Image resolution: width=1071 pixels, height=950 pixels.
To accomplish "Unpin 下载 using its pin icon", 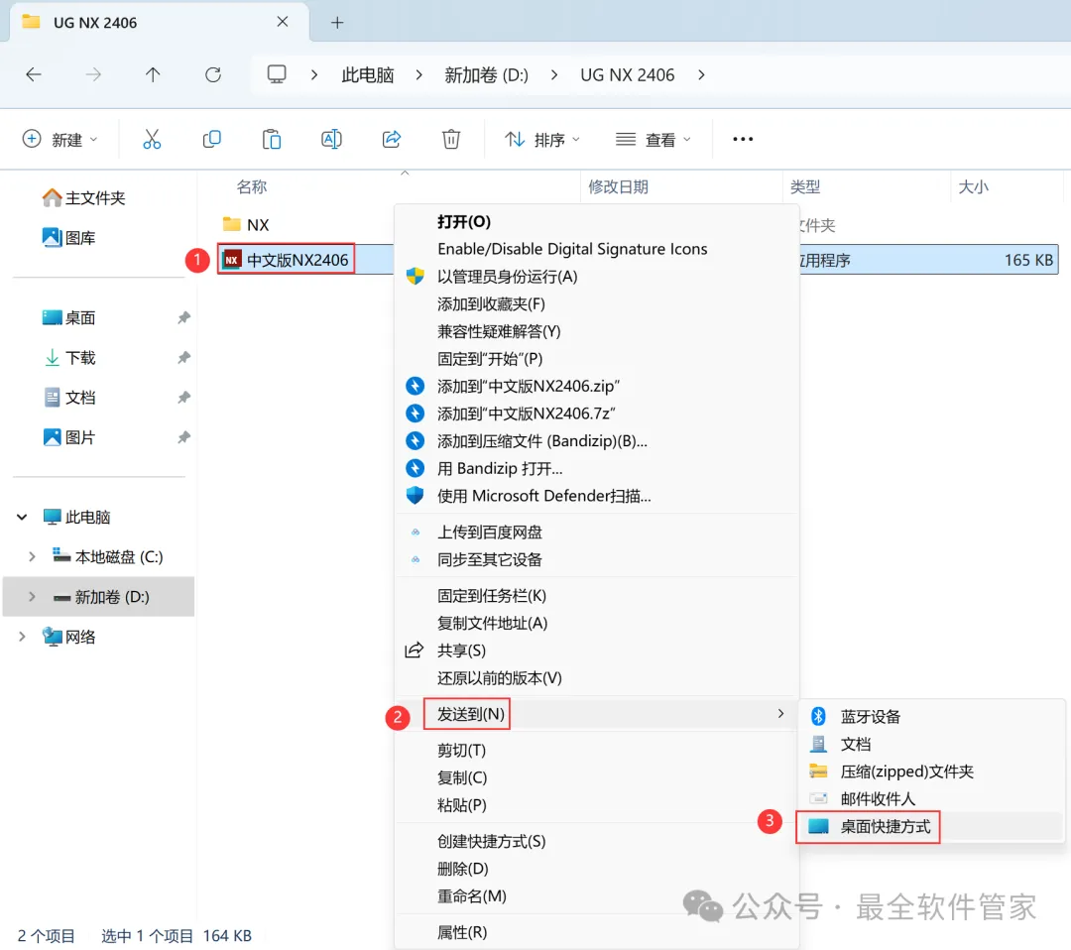I will pos(183,357).
